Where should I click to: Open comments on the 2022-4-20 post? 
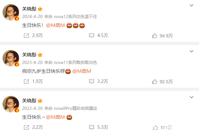[x=92, y=127]
